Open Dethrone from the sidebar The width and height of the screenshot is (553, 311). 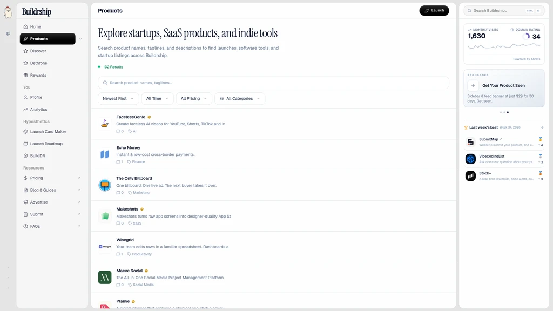(38, 63)
